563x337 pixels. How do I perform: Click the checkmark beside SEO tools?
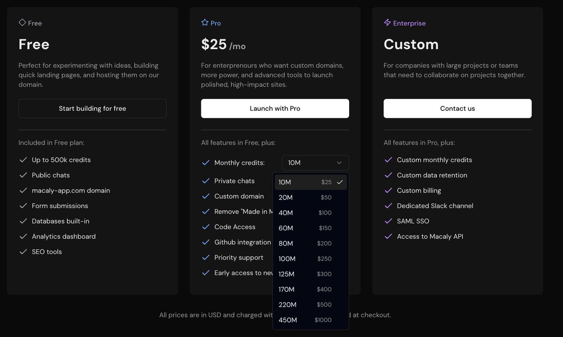point(23,252)
